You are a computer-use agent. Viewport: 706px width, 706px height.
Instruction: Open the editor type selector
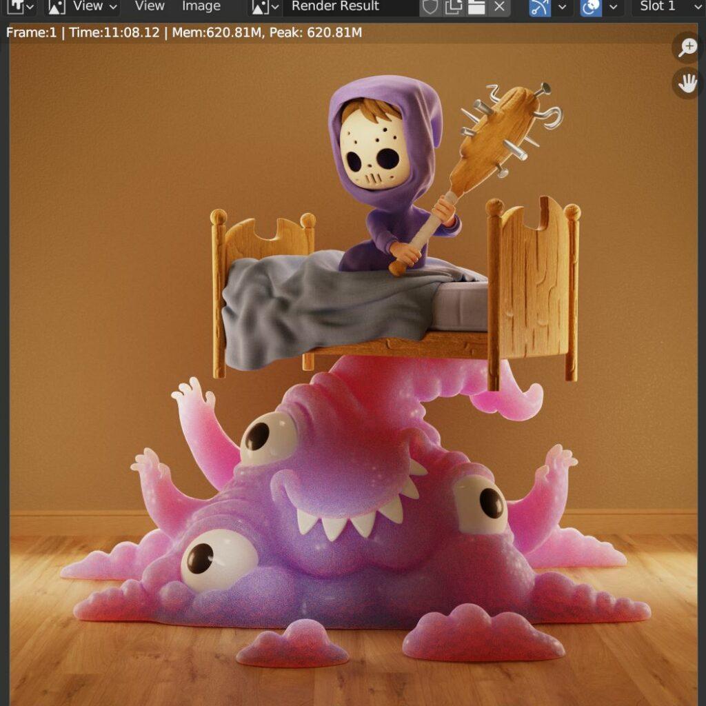pyautogui.click(x=20, y=6)
